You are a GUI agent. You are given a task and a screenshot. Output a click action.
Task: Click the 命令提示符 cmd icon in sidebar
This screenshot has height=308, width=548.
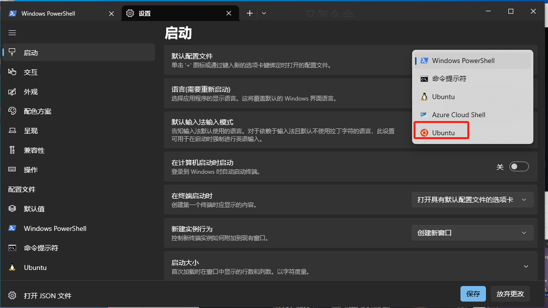12,248
